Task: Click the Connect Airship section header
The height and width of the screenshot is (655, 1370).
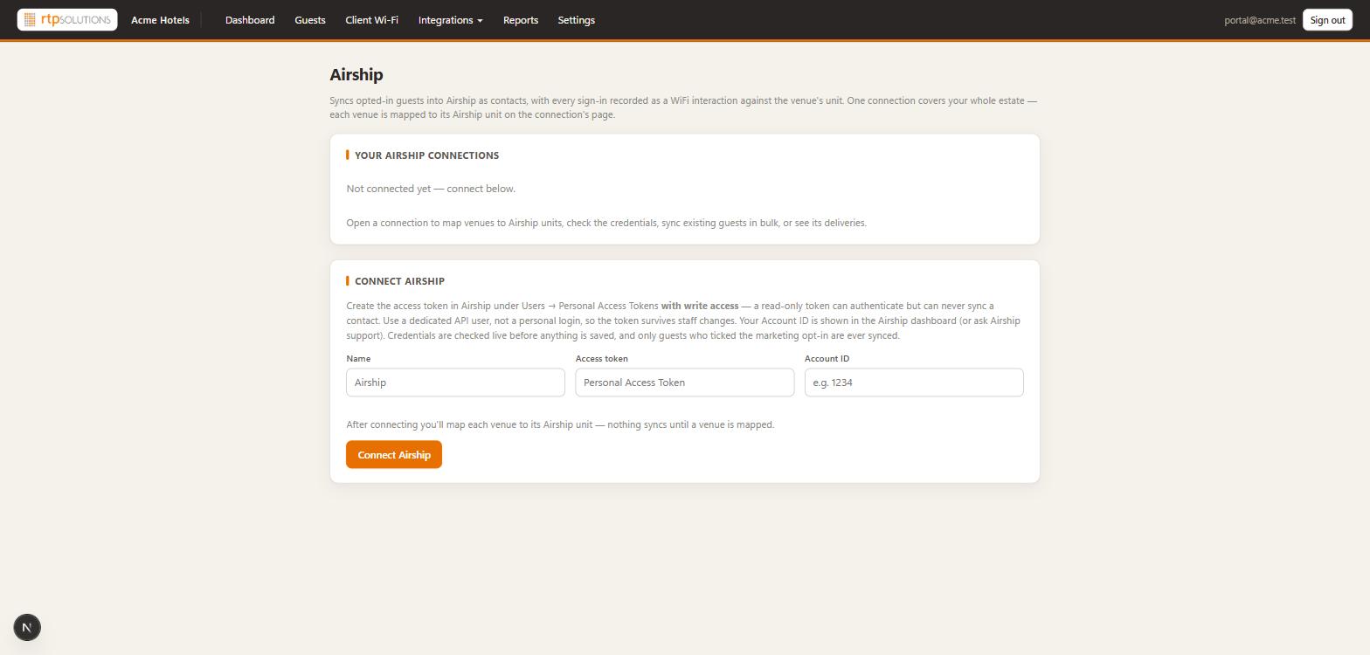Action: [399, 281]
